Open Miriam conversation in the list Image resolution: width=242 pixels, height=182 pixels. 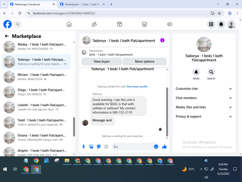click(36, 77)
